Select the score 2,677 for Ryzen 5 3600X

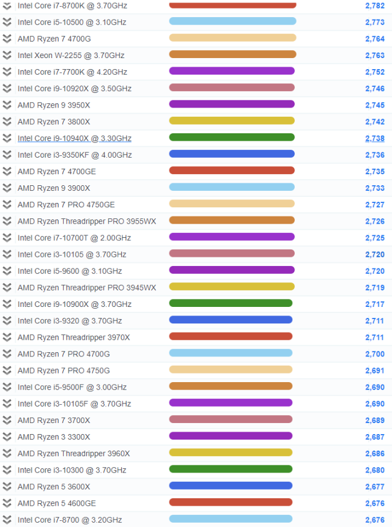[x=375, y=487]
